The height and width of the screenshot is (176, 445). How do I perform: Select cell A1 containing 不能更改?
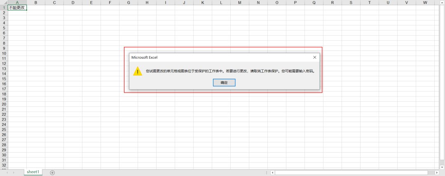click(17, 8)
